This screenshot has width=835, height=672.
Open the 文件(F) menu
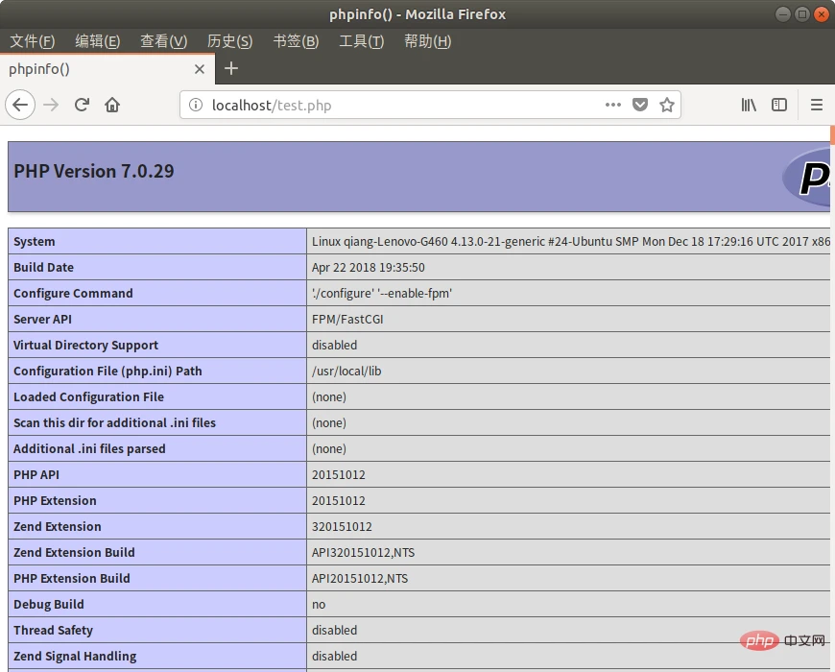(33, 41)
